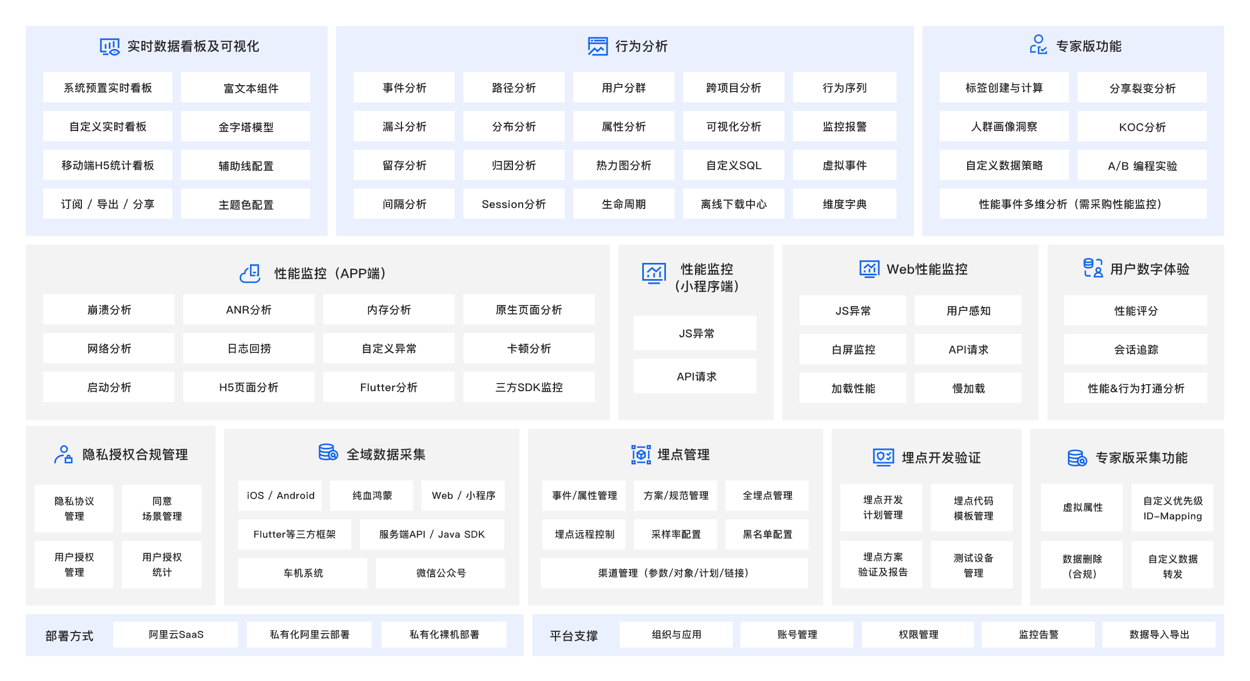Screen dimensions: 1250x681
Task: Open 漏斗分析
Action: point(404,126)
